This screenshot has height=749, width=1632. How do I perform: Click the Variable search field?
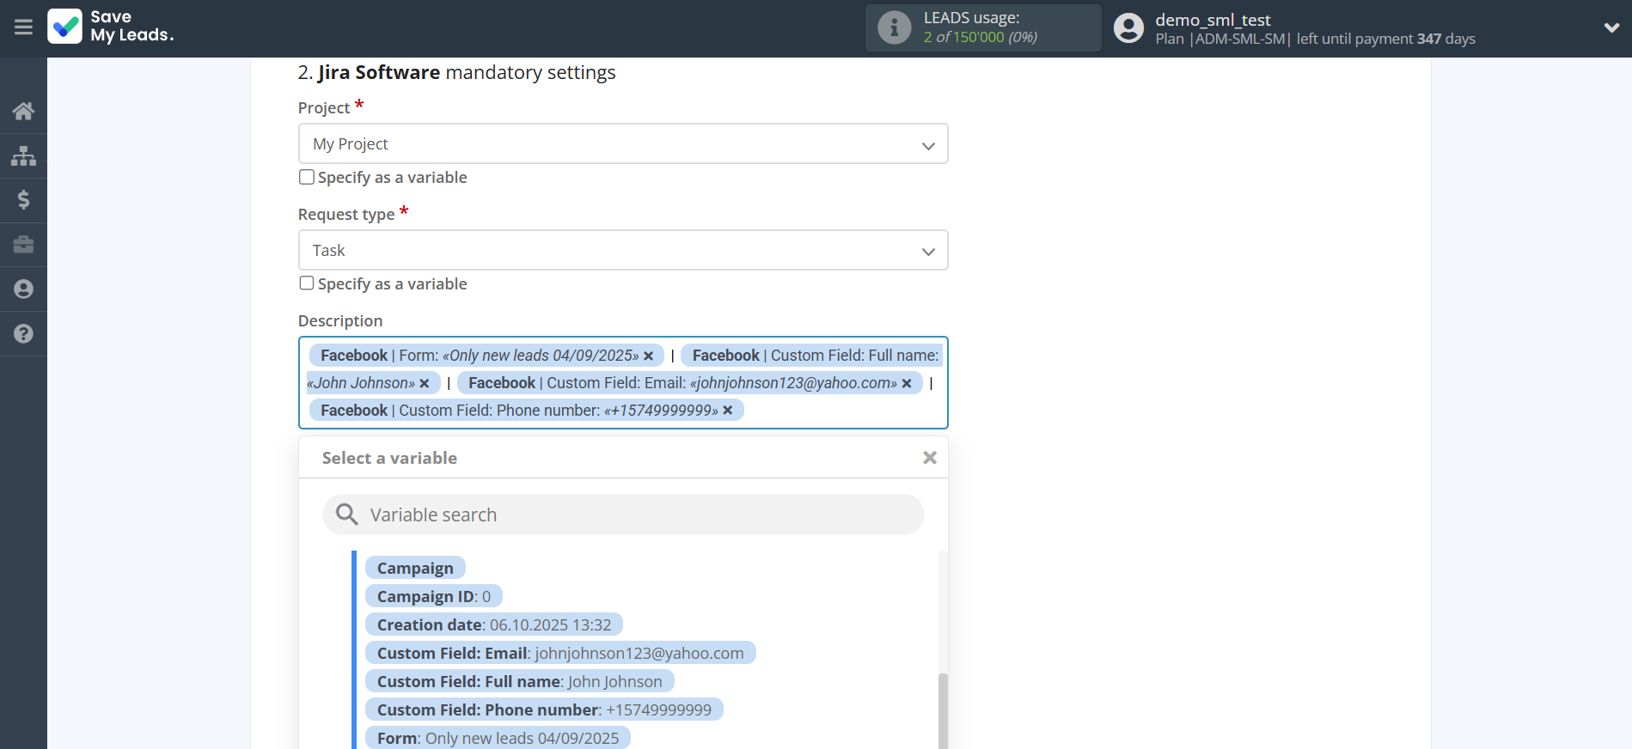(623, 515)
